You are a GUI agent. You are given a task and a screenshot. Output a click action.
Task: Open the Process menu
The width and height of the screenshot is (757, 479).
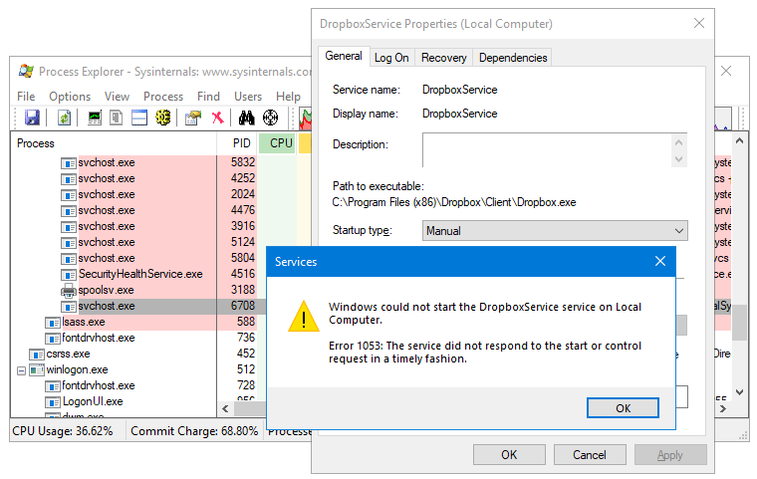coord(163,97)
